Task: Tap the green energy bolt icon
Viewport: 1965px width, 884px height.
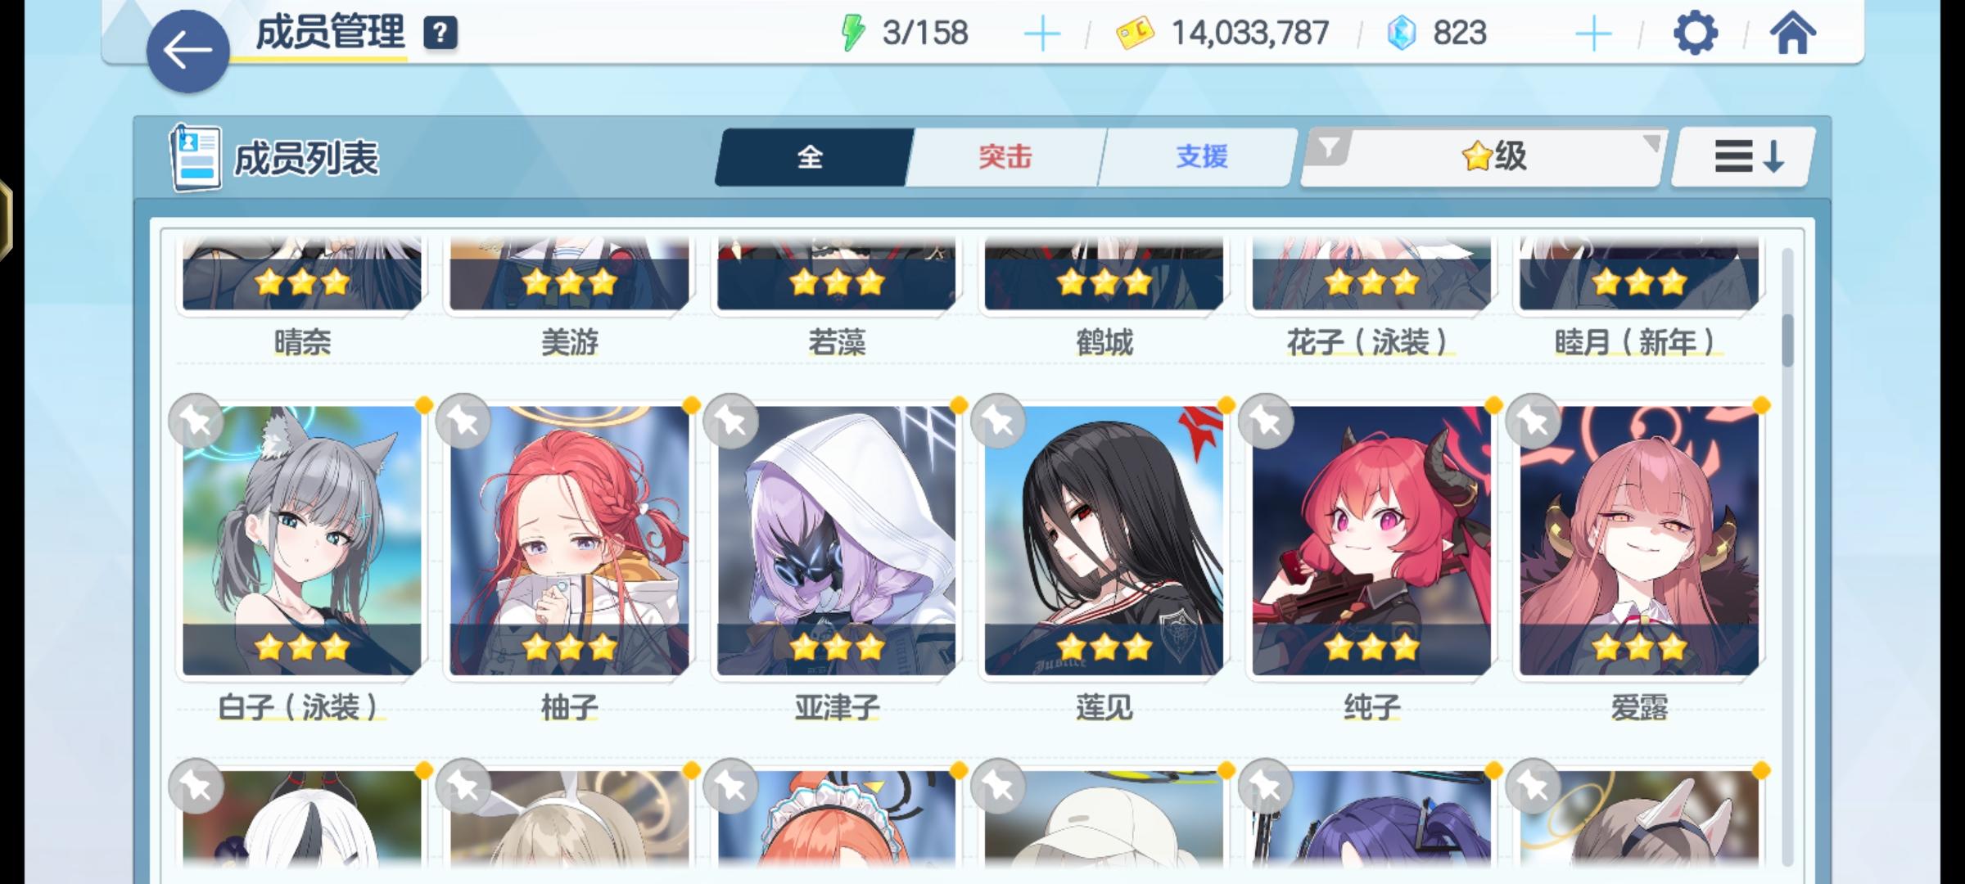Action: 853,34
